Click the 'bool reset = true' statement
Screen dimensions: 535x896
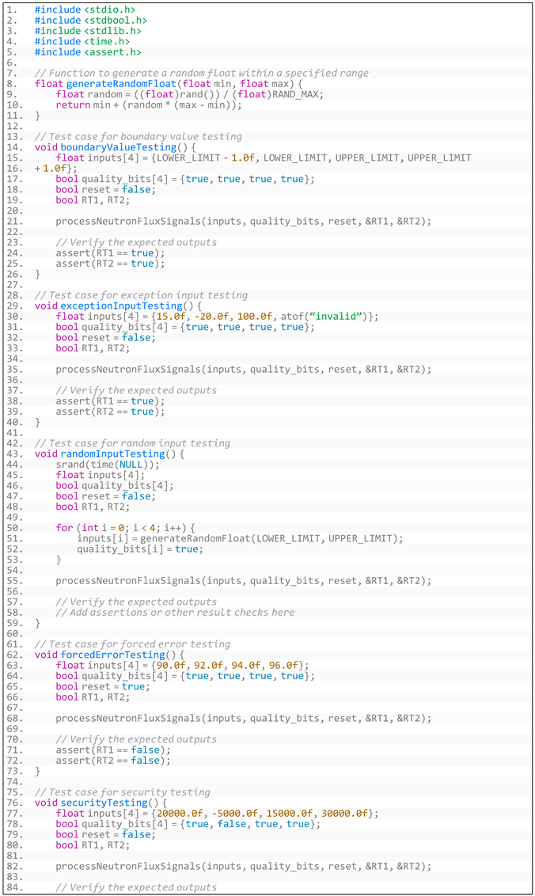click(101, 686)
